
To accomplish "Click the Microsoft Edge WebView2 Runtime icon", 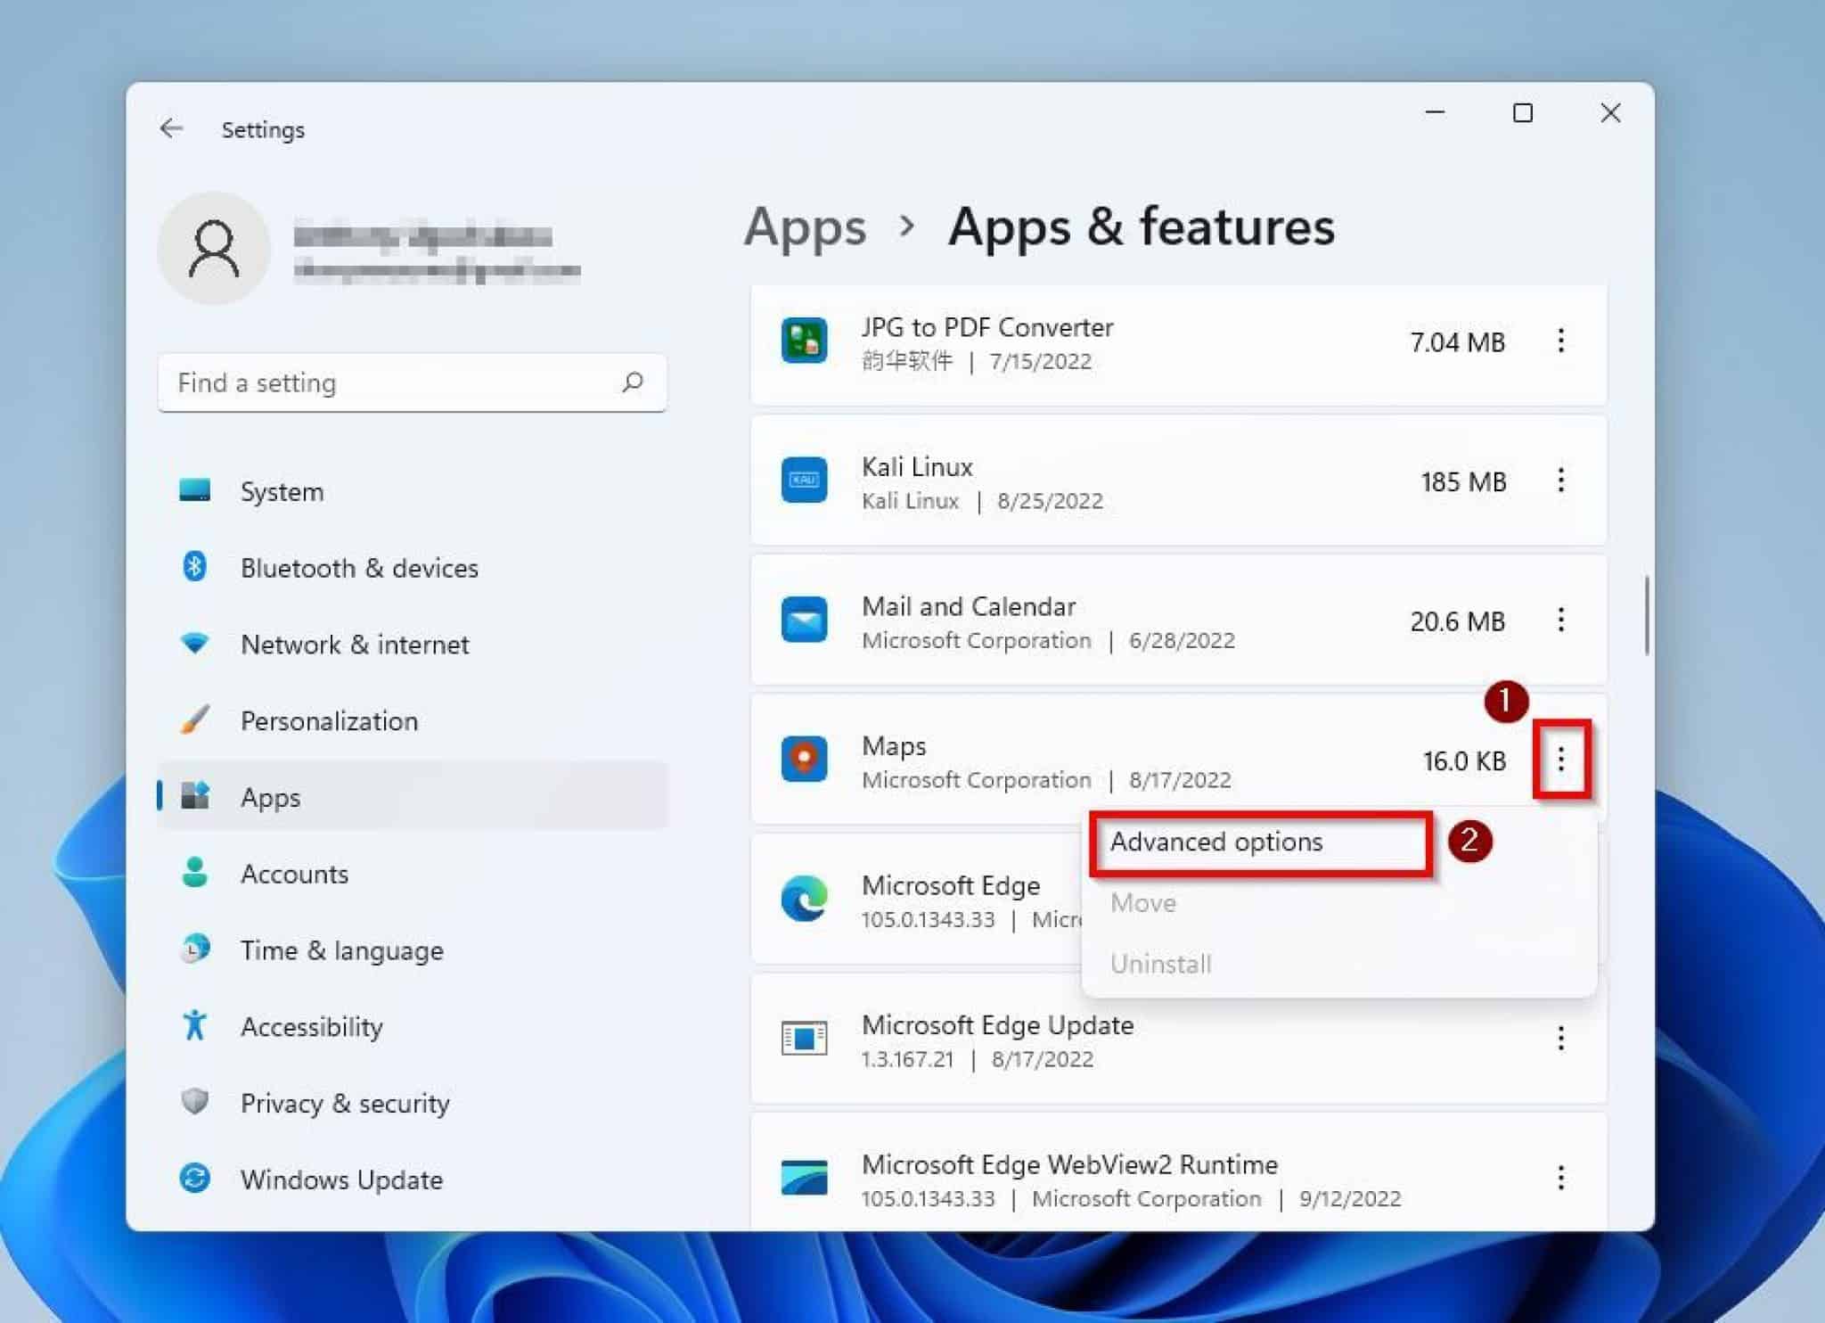I will (x=804, y=1179).
